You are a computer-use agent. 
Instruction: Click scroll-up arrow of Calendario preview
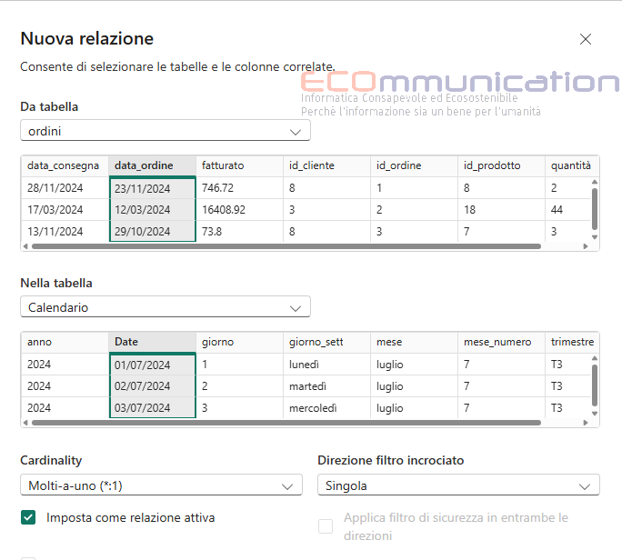(x=594, y=358)
